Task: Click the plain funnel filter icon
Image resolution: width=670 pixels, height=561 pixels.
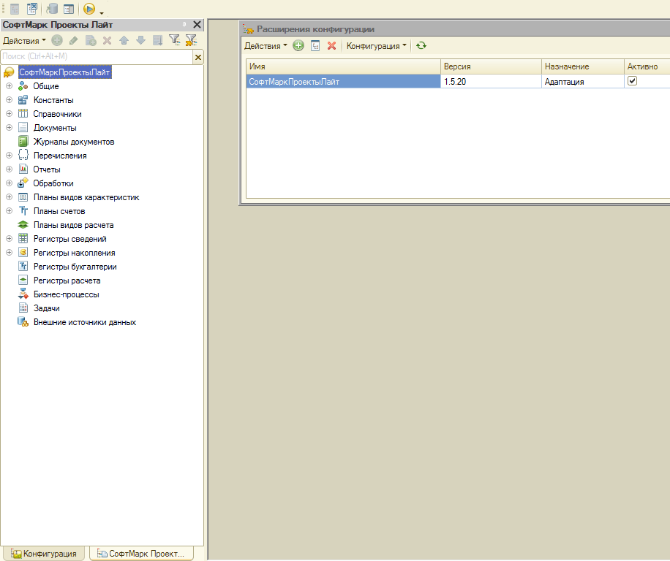Action: 174,40
